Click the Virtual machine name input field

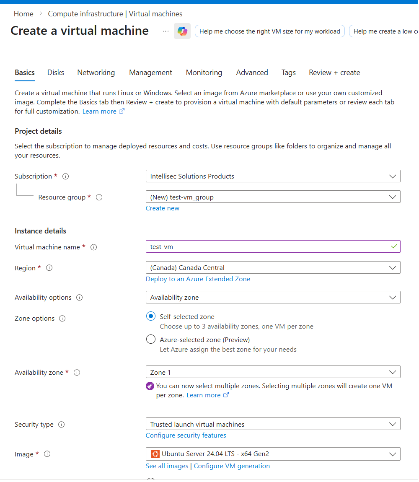coord(273,246)
